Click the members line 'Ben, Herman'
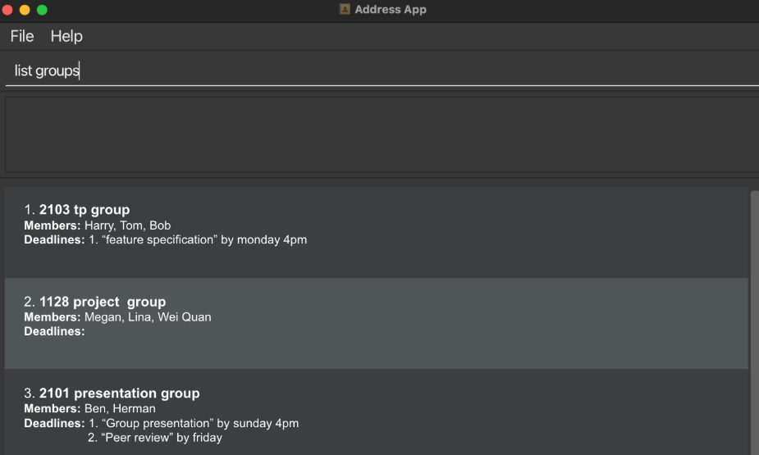Screen dimensions: 759x455 [x=120, y=409]
